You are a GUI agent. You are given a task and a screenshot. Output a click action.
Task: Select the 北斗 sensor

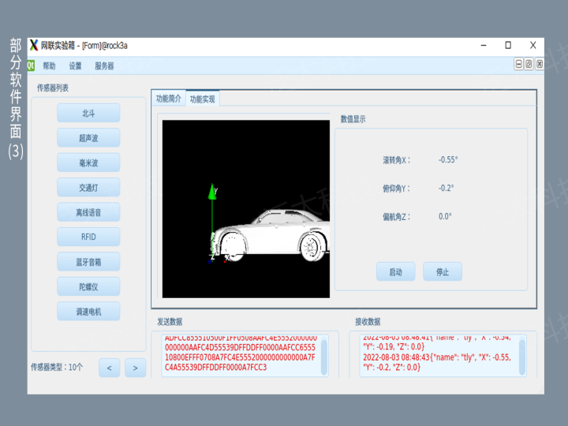88,114
